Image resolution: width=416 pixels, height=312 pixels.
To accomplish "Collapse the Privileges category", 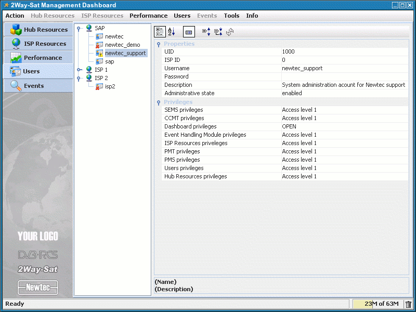I will (159, 102).
